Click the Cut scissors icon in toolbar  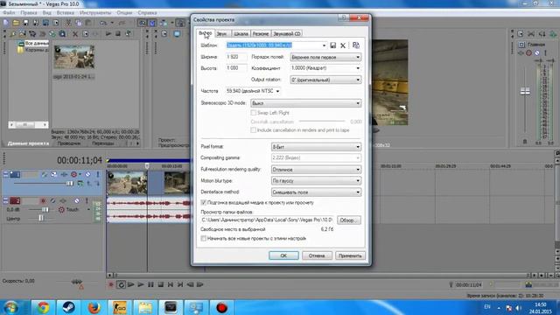(68, 23)
